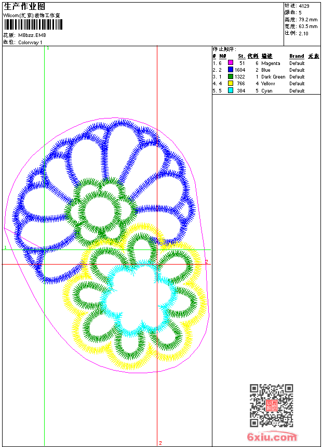Open the 6xiu.com watermark link
The image size is (322, 447).
pyautogui.click(x=272, y=437)
